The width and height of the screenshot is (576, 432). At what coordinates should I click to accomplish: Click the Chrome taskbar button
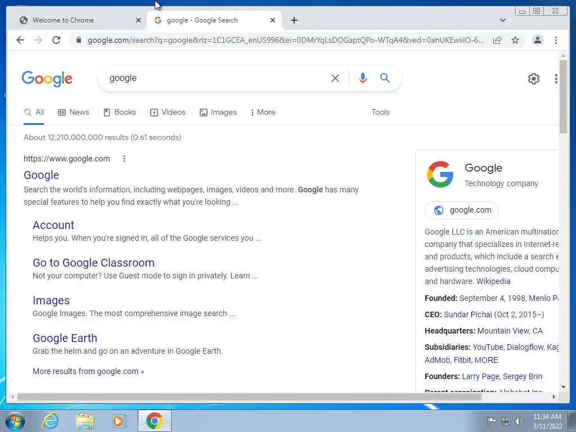[154, 421]
